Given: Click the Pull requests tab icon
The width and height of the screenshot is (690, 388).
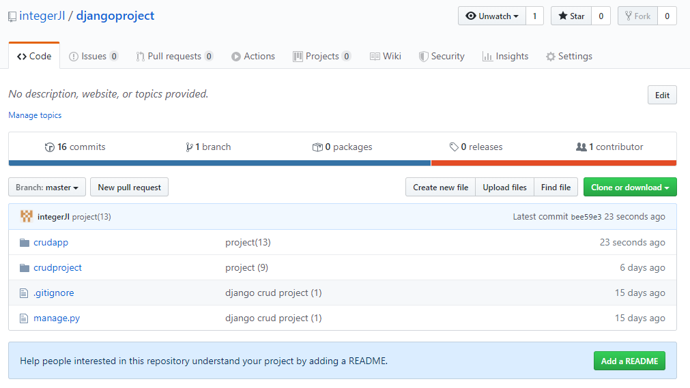Looking at the screenshot, I should point(141,57).
